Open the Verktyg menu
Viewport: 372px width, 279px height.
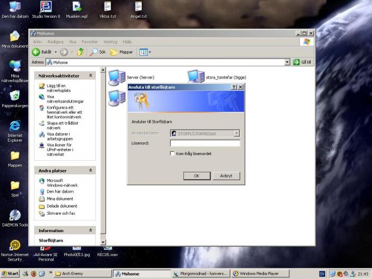click(110, 42)
